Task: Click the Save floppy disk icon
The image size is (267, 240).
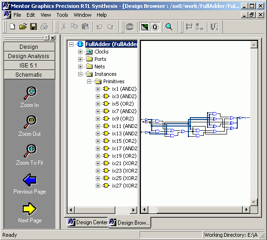Action: pyautogui.click(x=33, y=27)
